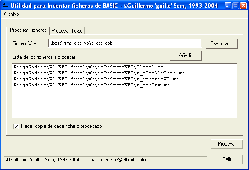This screenshot has width=249, height=170.
Task: Switch to the Procesar Texto tab
Action: coord(67,30)
